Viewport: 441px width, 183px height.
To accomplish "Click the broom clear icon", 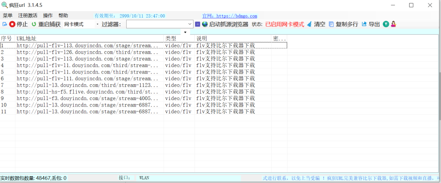I will (309, 24).
